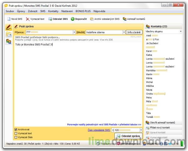
Task: Select contact Petra
Action: click(x=149, y=97)
